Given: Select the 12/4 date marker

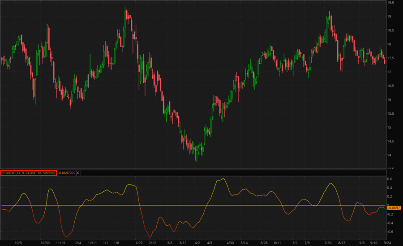Looking at the screenshot, I should (x=78, y=242).
